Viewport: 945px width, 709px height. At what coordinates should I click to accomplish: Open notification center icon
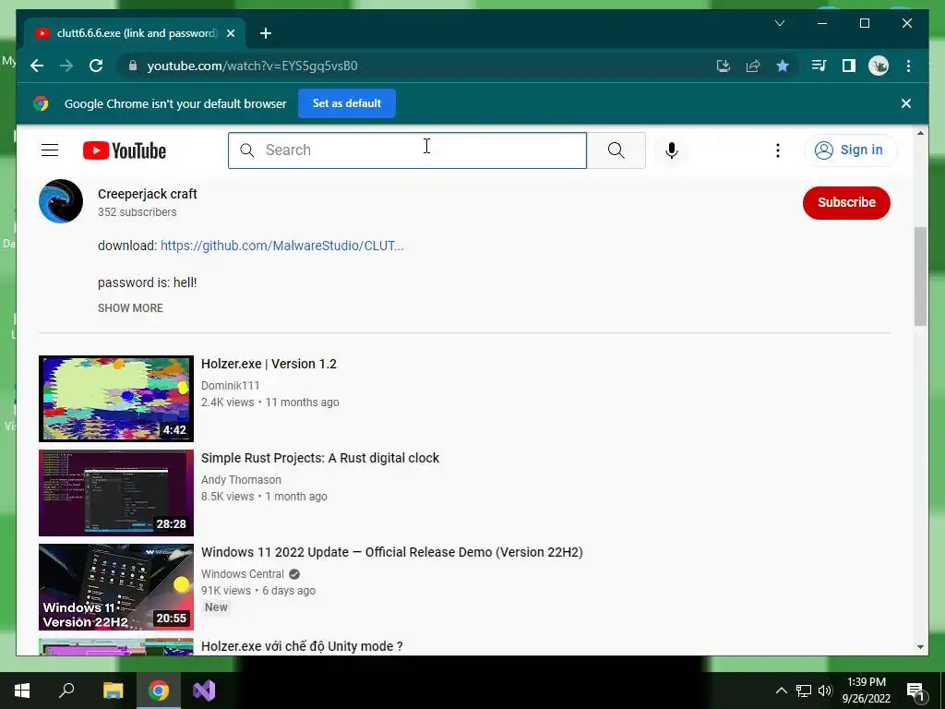pos(915,691)
